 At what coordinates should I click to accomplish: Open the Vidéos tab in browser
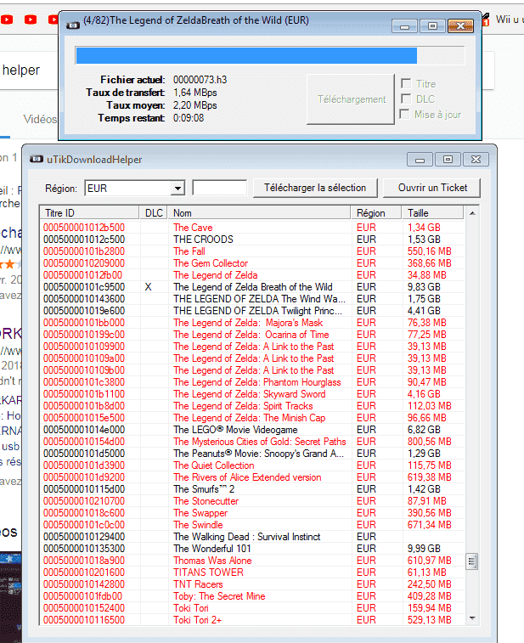point(40,119)
